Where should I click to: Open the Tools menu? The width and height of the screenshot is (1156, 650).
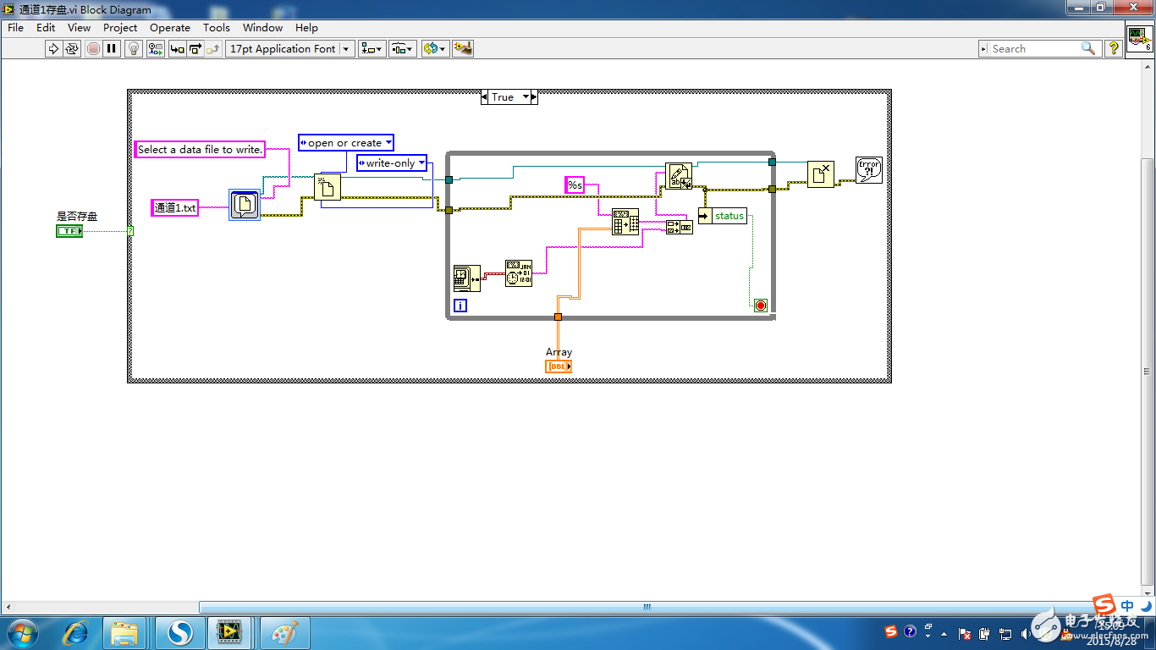tap(217, 28)
